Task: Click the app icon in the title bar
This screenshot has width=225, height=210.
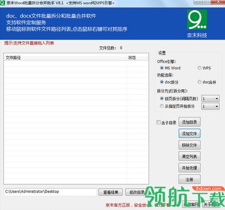Action: tap(2, 3)
